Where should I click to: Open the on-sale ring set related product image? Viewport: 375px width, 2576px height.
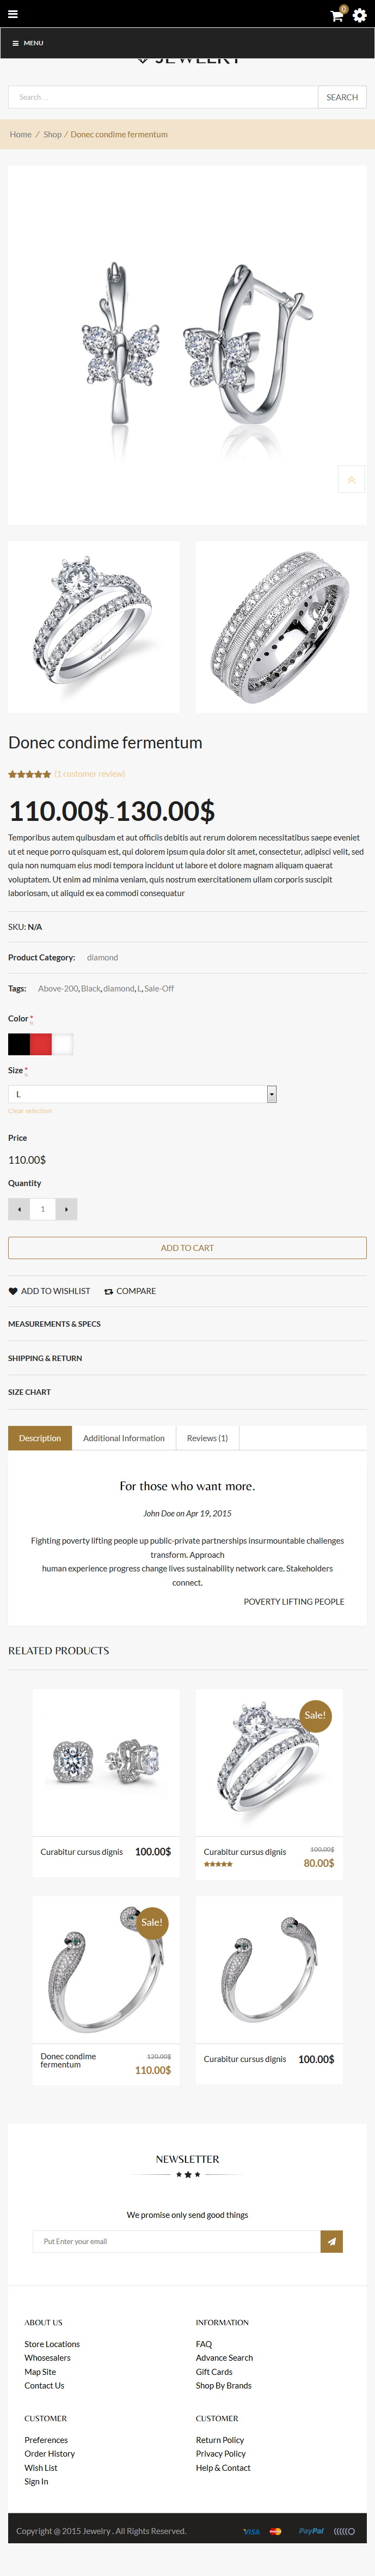(269, 1763)
